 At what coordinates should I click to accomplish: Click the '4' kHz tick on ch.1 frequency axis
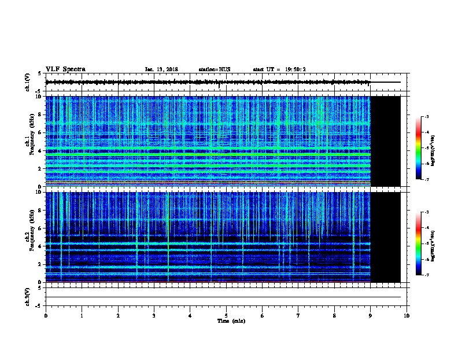point(40,151)
